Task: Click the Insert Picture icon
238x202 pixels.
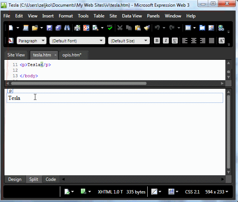Action: (x=211, y=28)
